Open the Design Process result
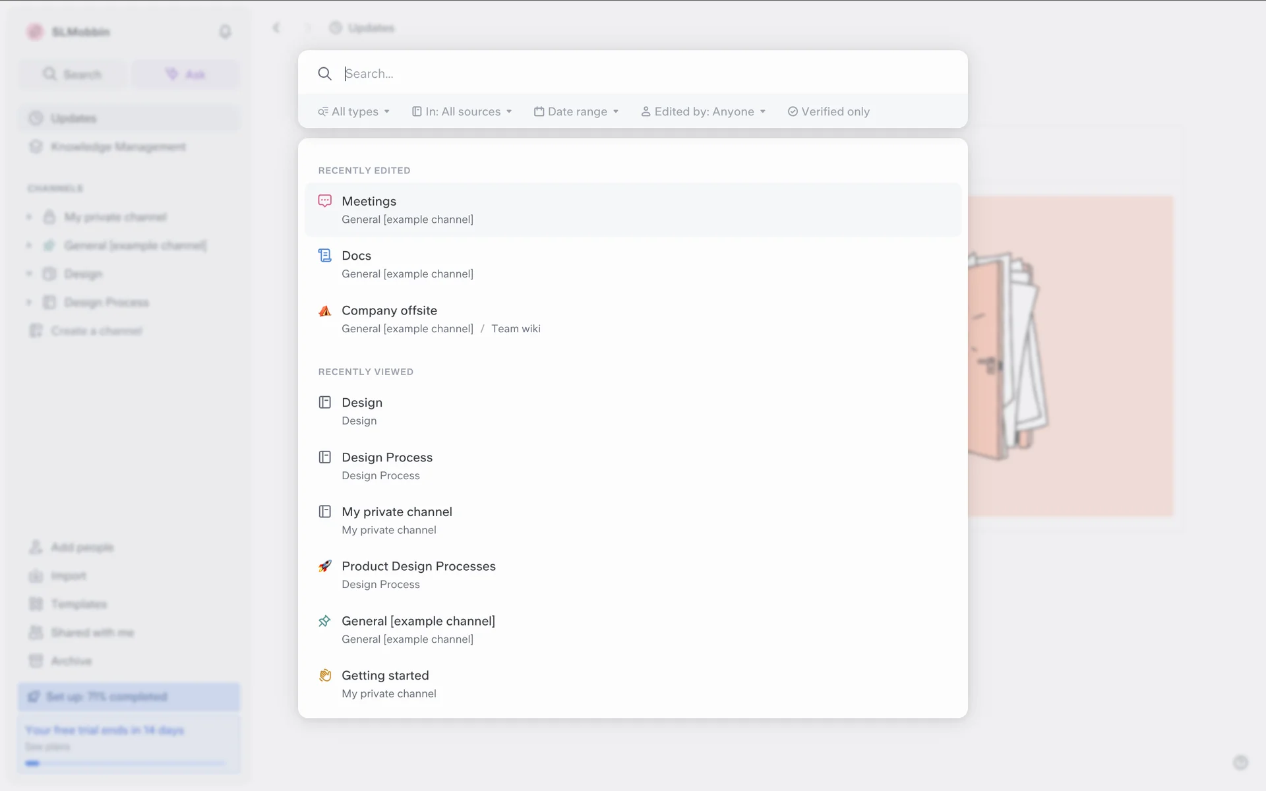This screenshot has height=791, width=1266. click(x=387, y=457)
